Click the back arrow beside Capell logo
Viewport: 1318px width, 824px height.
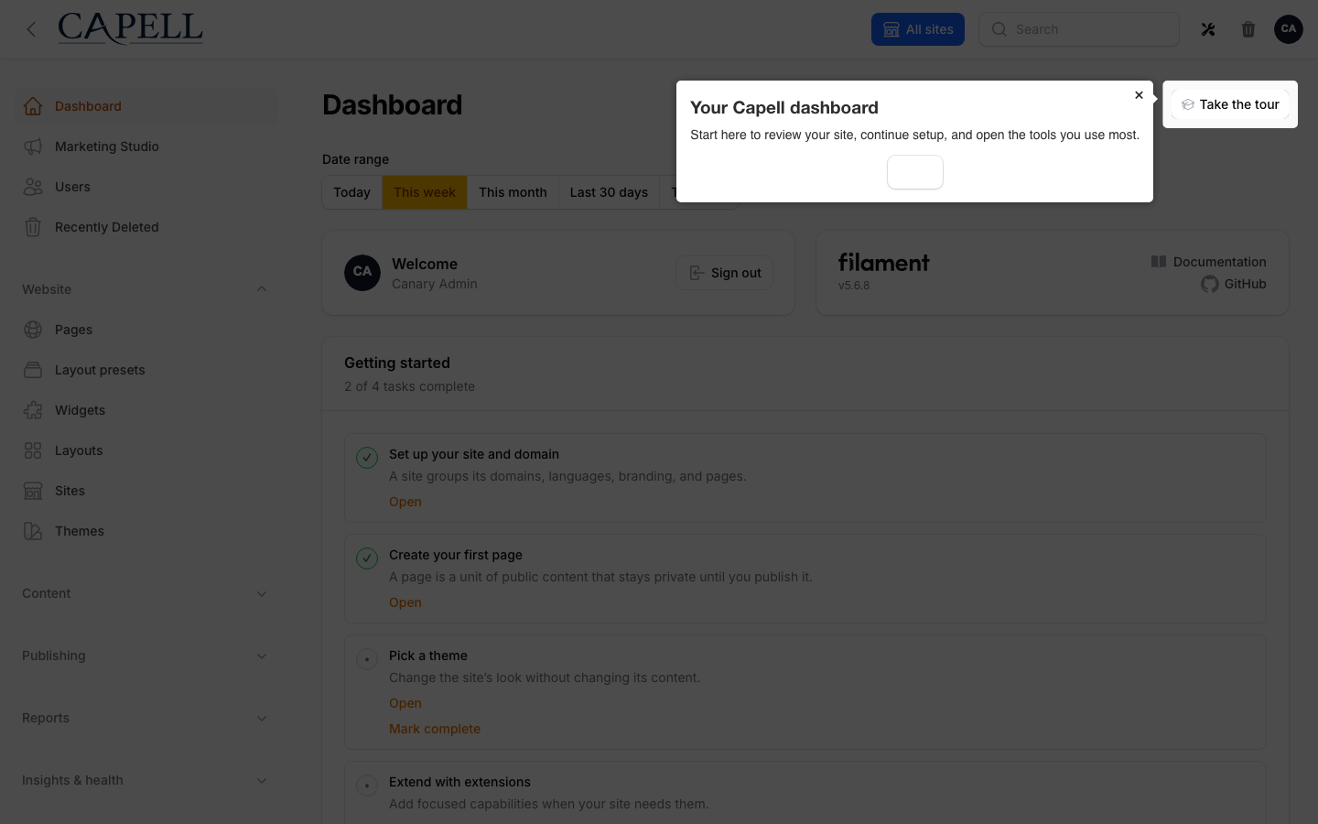31,29
